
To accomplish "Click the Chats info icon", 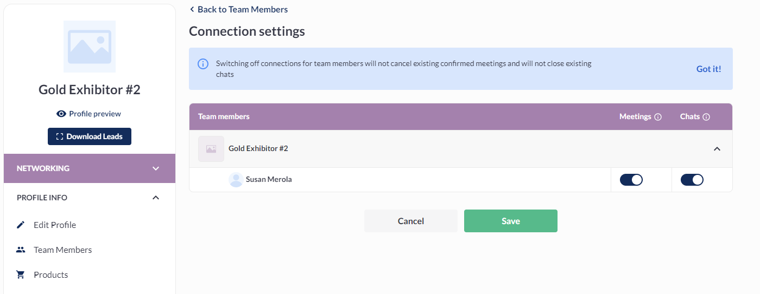I will [x=706, y=117].
